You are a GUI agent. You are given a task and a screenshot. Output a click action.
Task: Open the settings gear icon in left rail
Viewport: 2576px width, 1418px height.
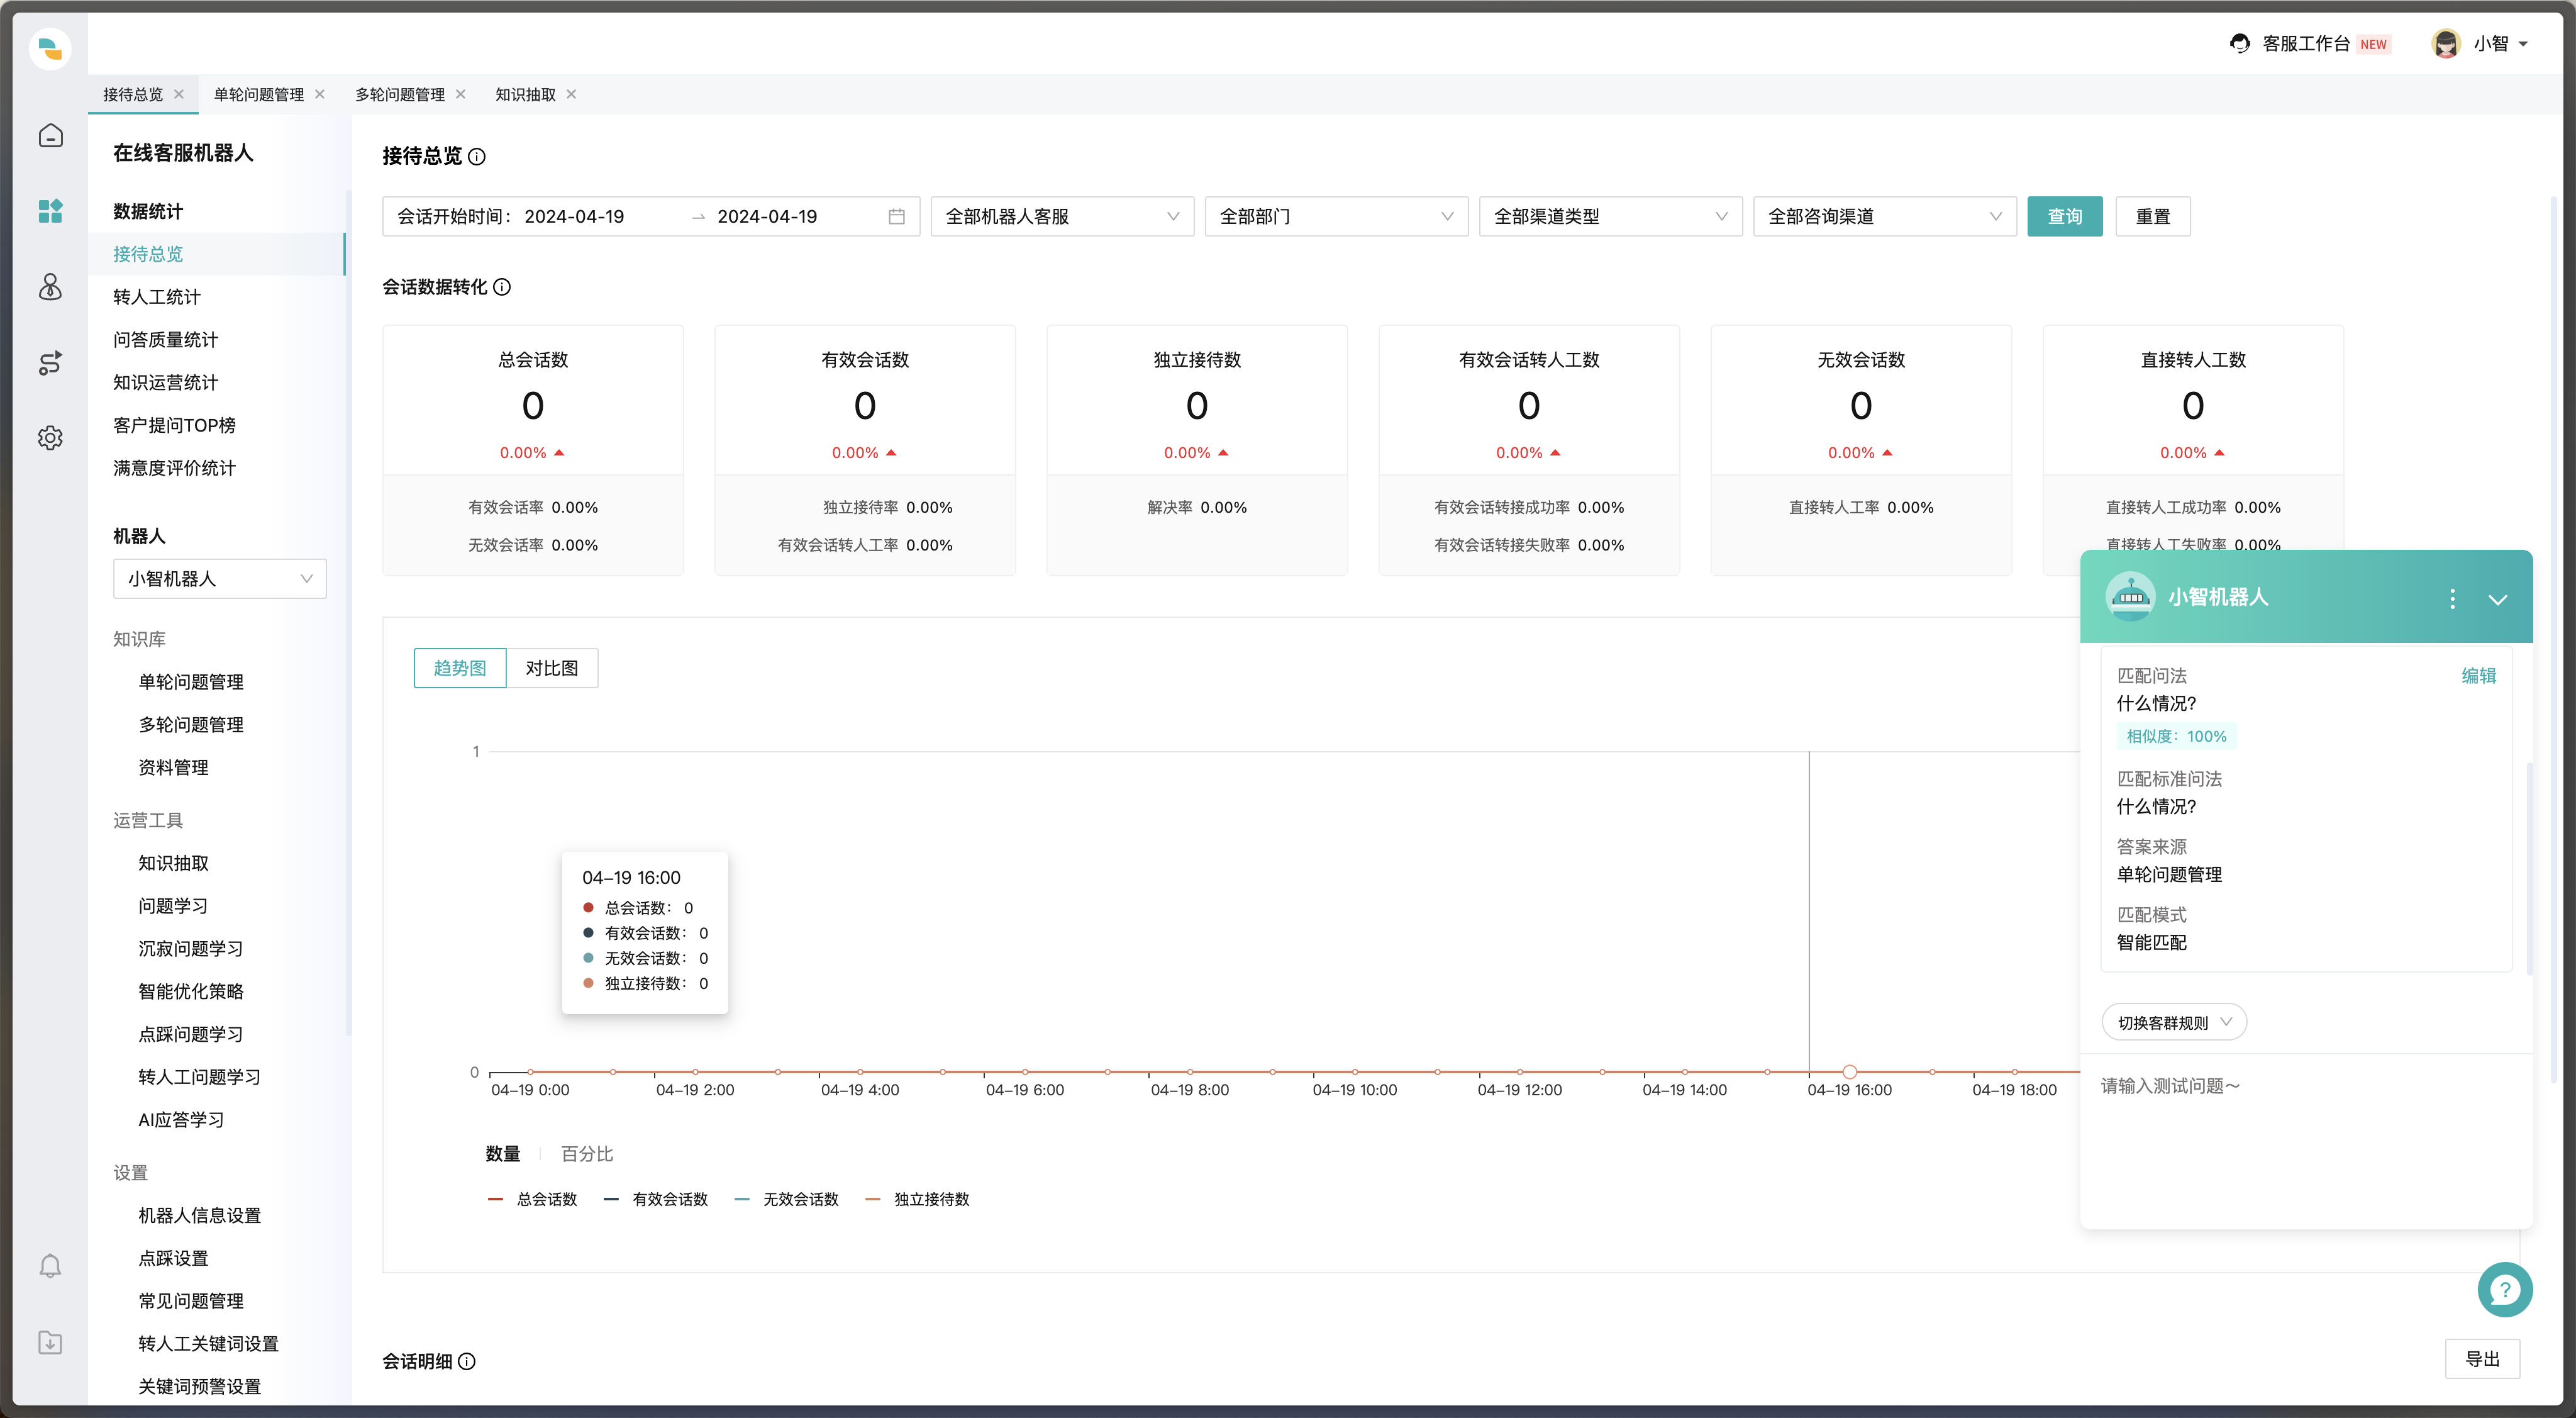[x=50, y=437]
